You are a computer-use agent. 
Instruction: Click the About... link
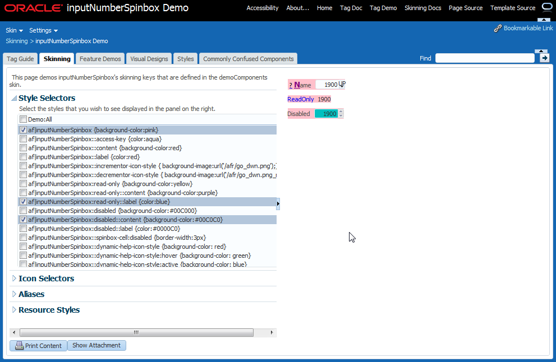[297, 8]
